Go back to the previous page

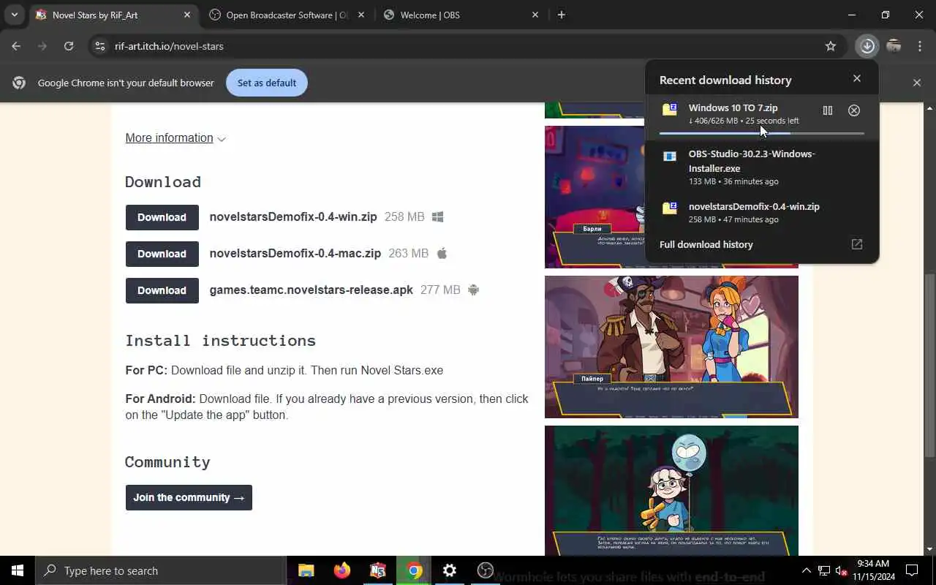(16, 46)
